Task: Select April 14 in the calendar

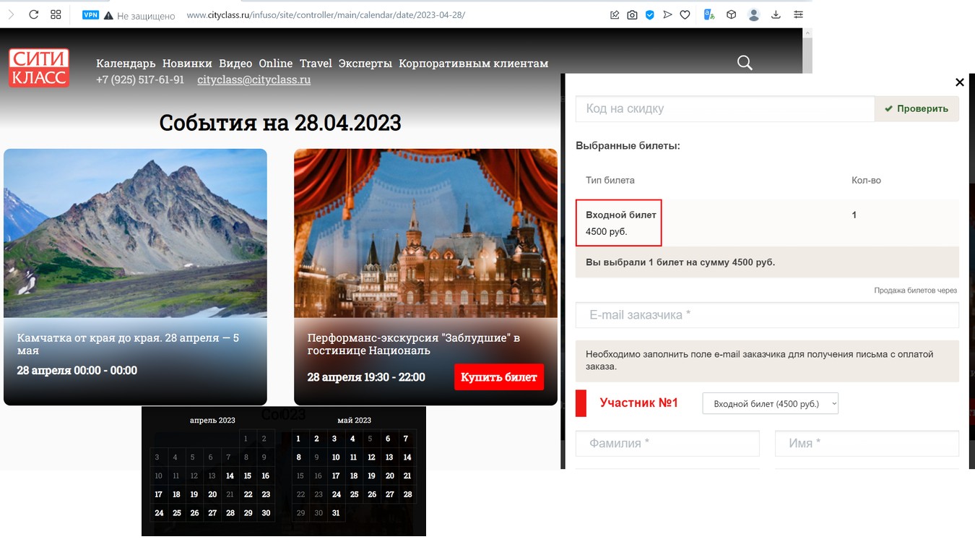Action: pyautogui.click(x=230, y=476)
